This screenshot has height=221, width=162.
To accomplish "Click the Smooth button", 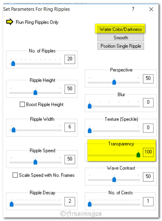I will [x=121, y=38].
